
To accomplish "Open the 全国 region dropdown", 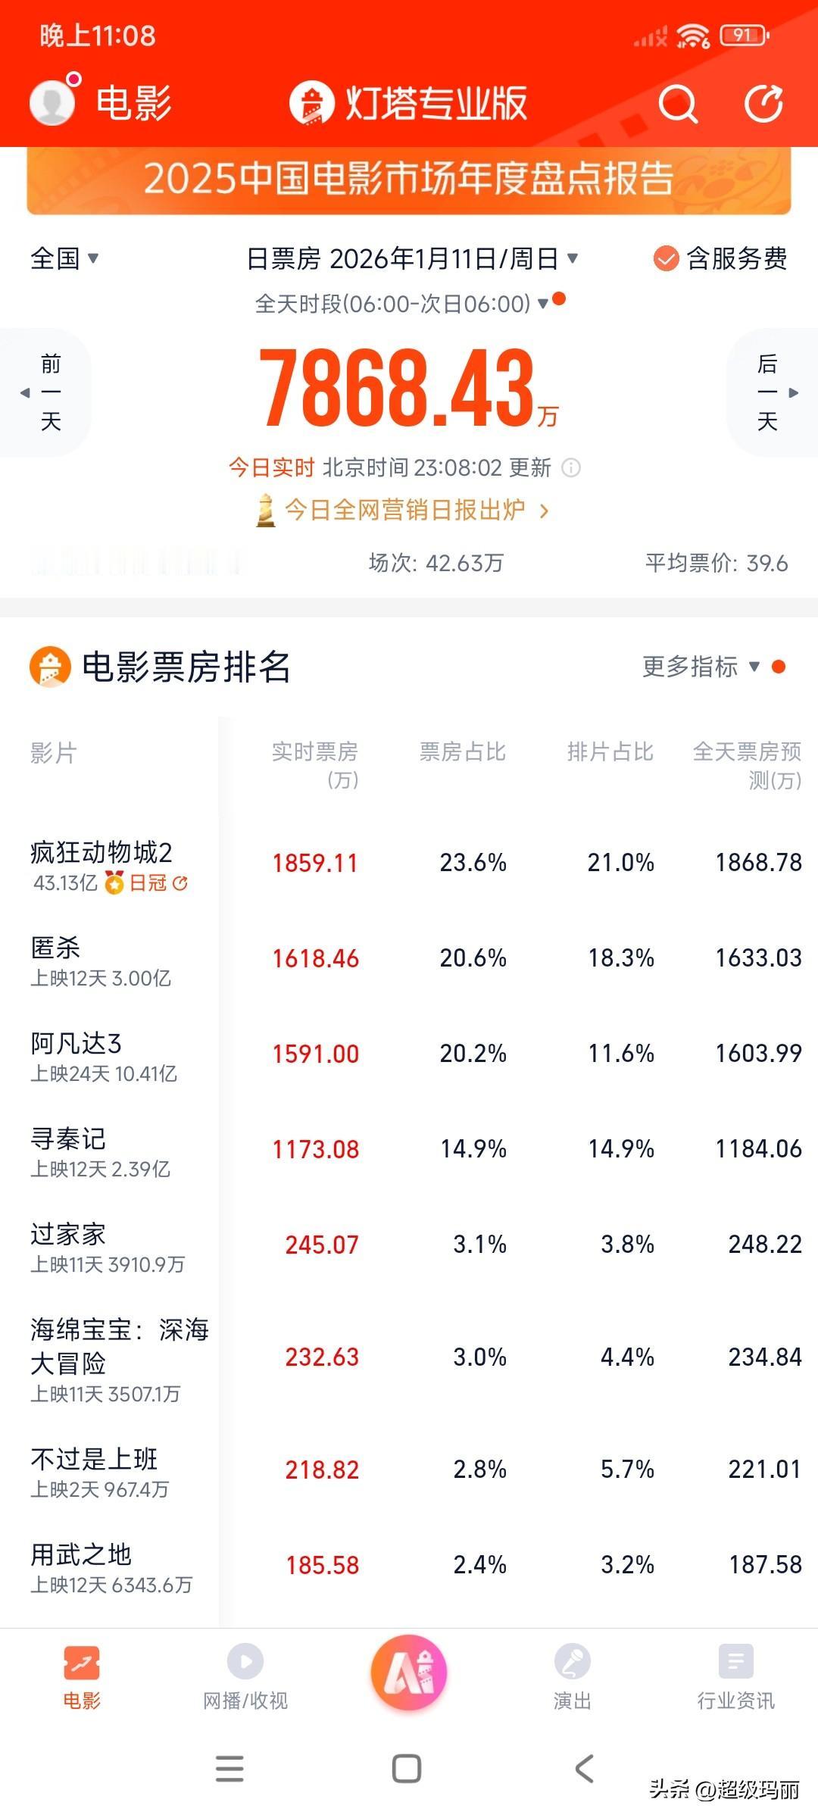I will [x=64, y=258].
